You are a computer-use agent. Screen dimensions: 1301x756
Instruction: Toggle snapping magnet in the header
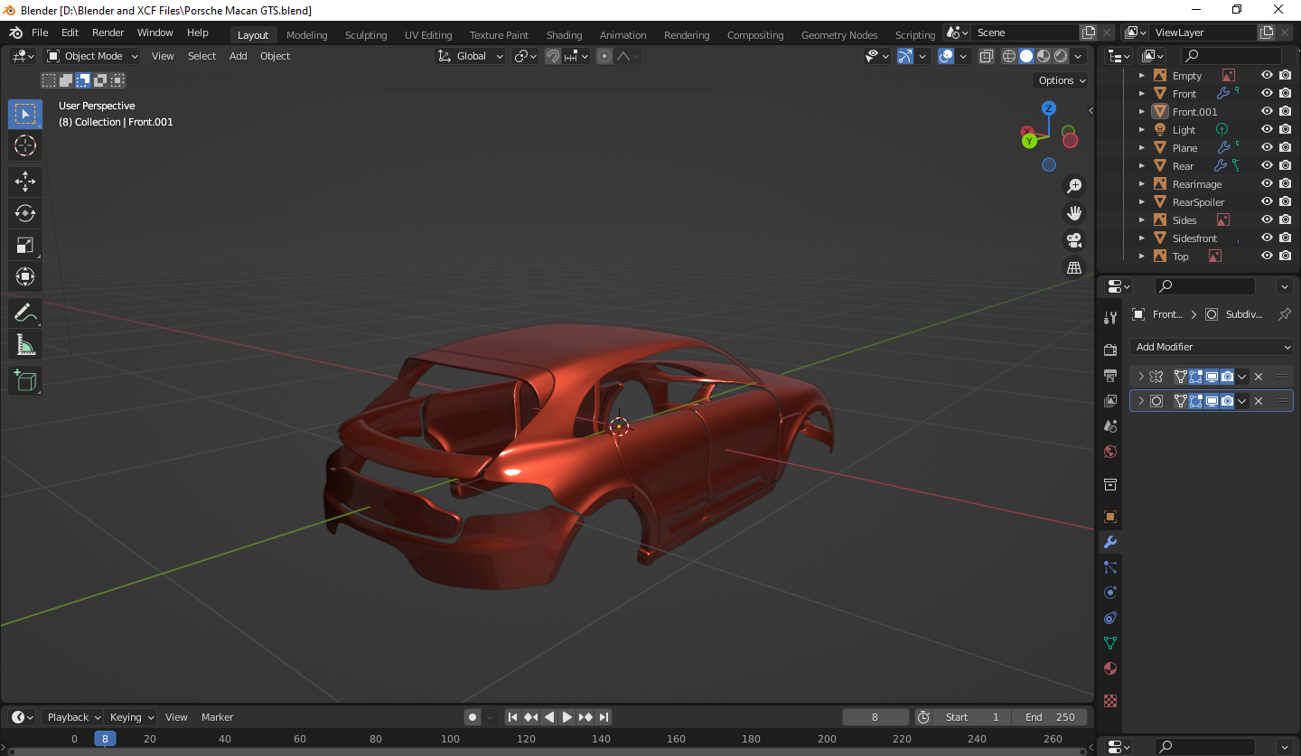[x=553, y=56]
